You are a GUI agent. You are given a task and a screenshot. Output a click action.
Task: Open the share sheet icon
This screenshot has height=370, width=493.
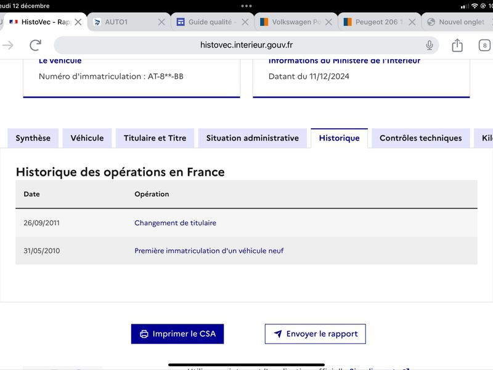tap(457, 45)
